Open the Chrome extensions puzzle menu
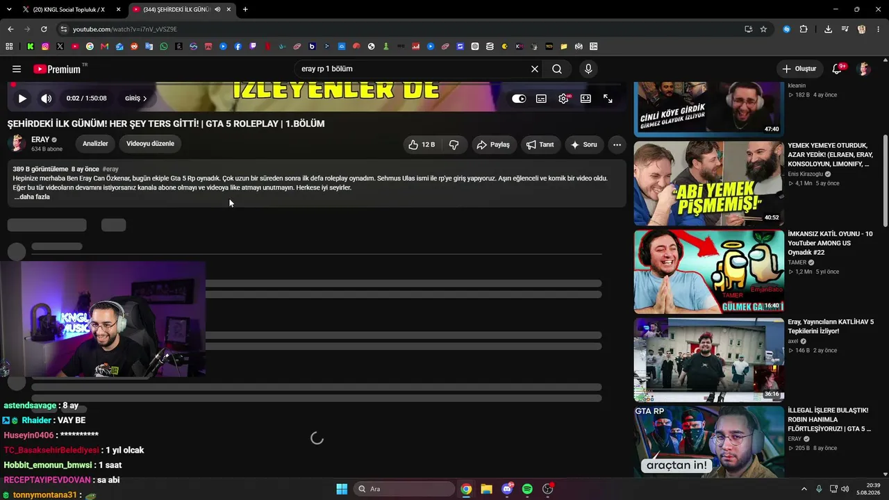 pos(804,29)
